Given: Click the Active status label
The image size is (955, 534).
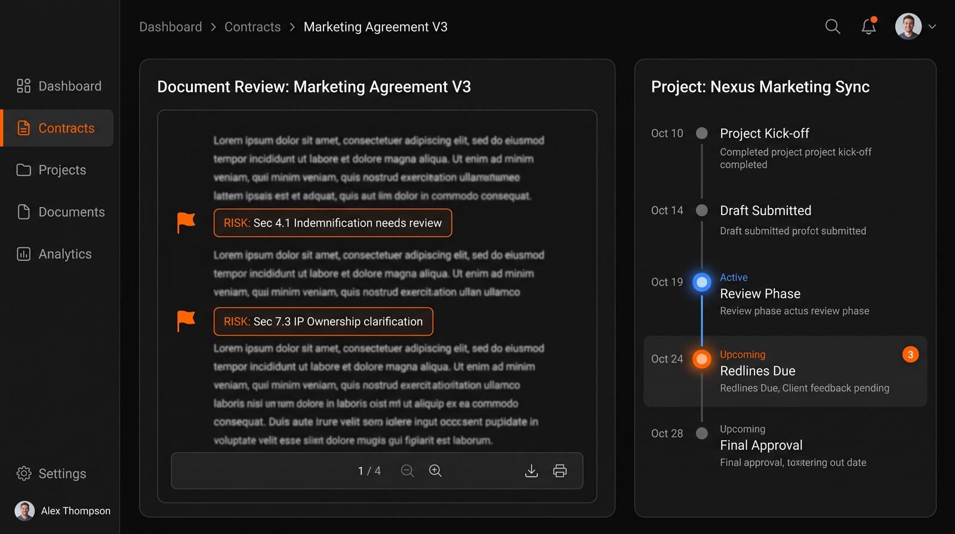Looking at the screenshot, I should (734, 277).
